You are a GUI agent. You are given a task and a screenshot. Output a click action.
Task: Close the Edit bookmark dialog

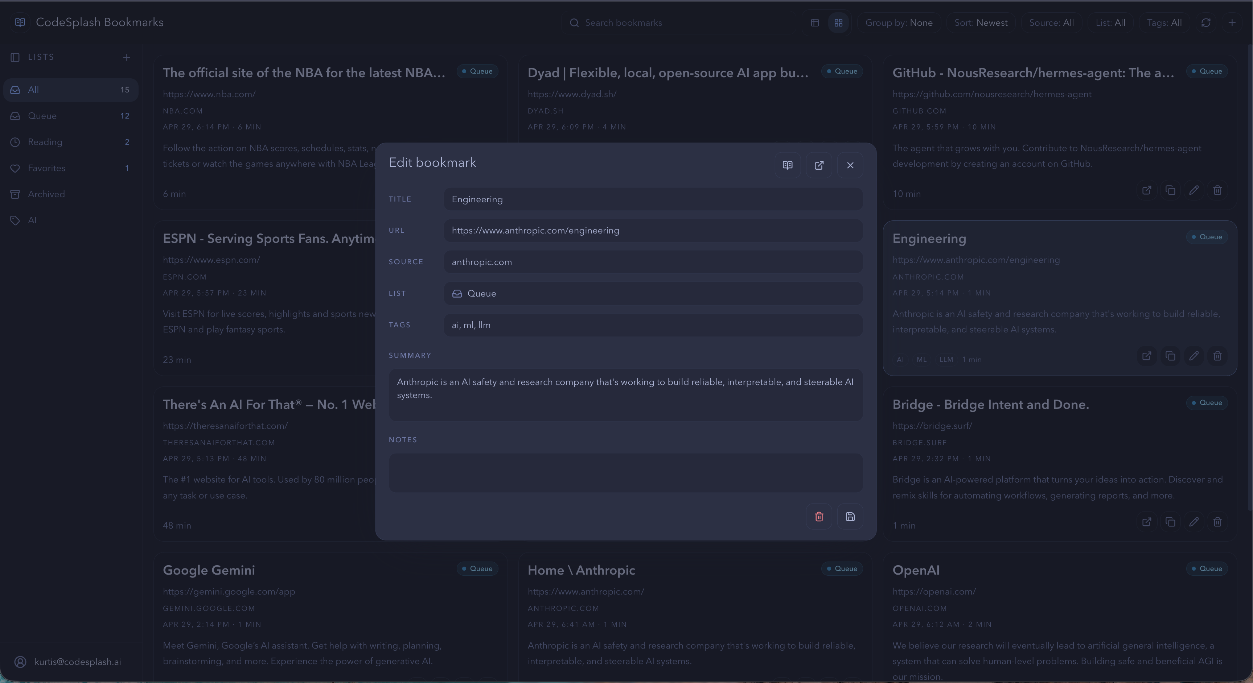tap(850, 165)
